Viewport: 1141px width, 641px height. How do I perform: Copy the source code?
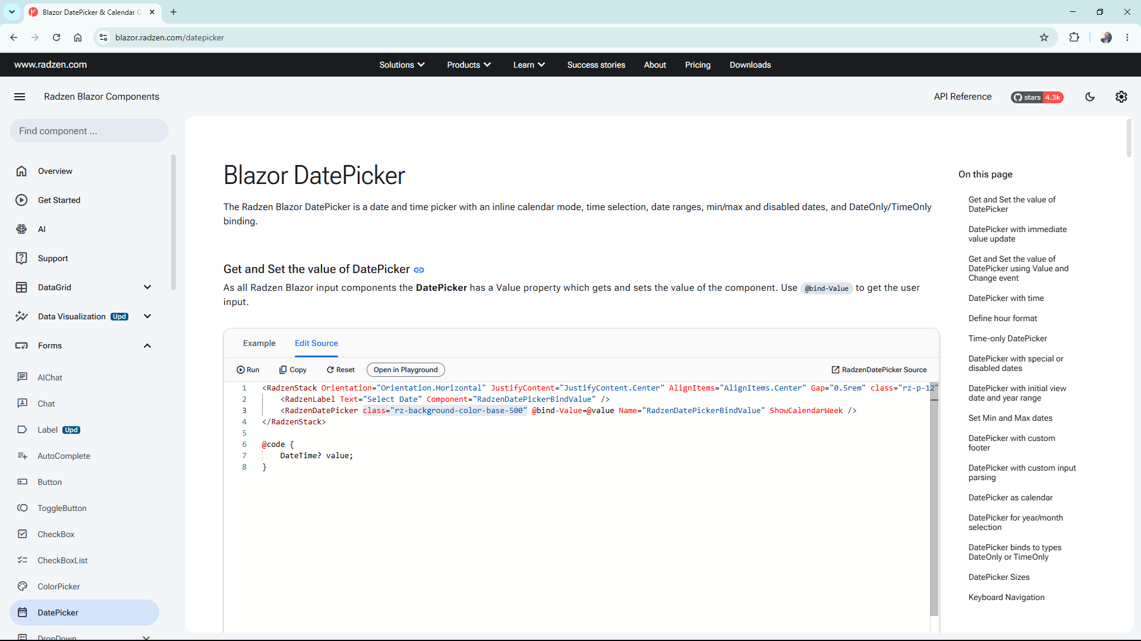293,370
